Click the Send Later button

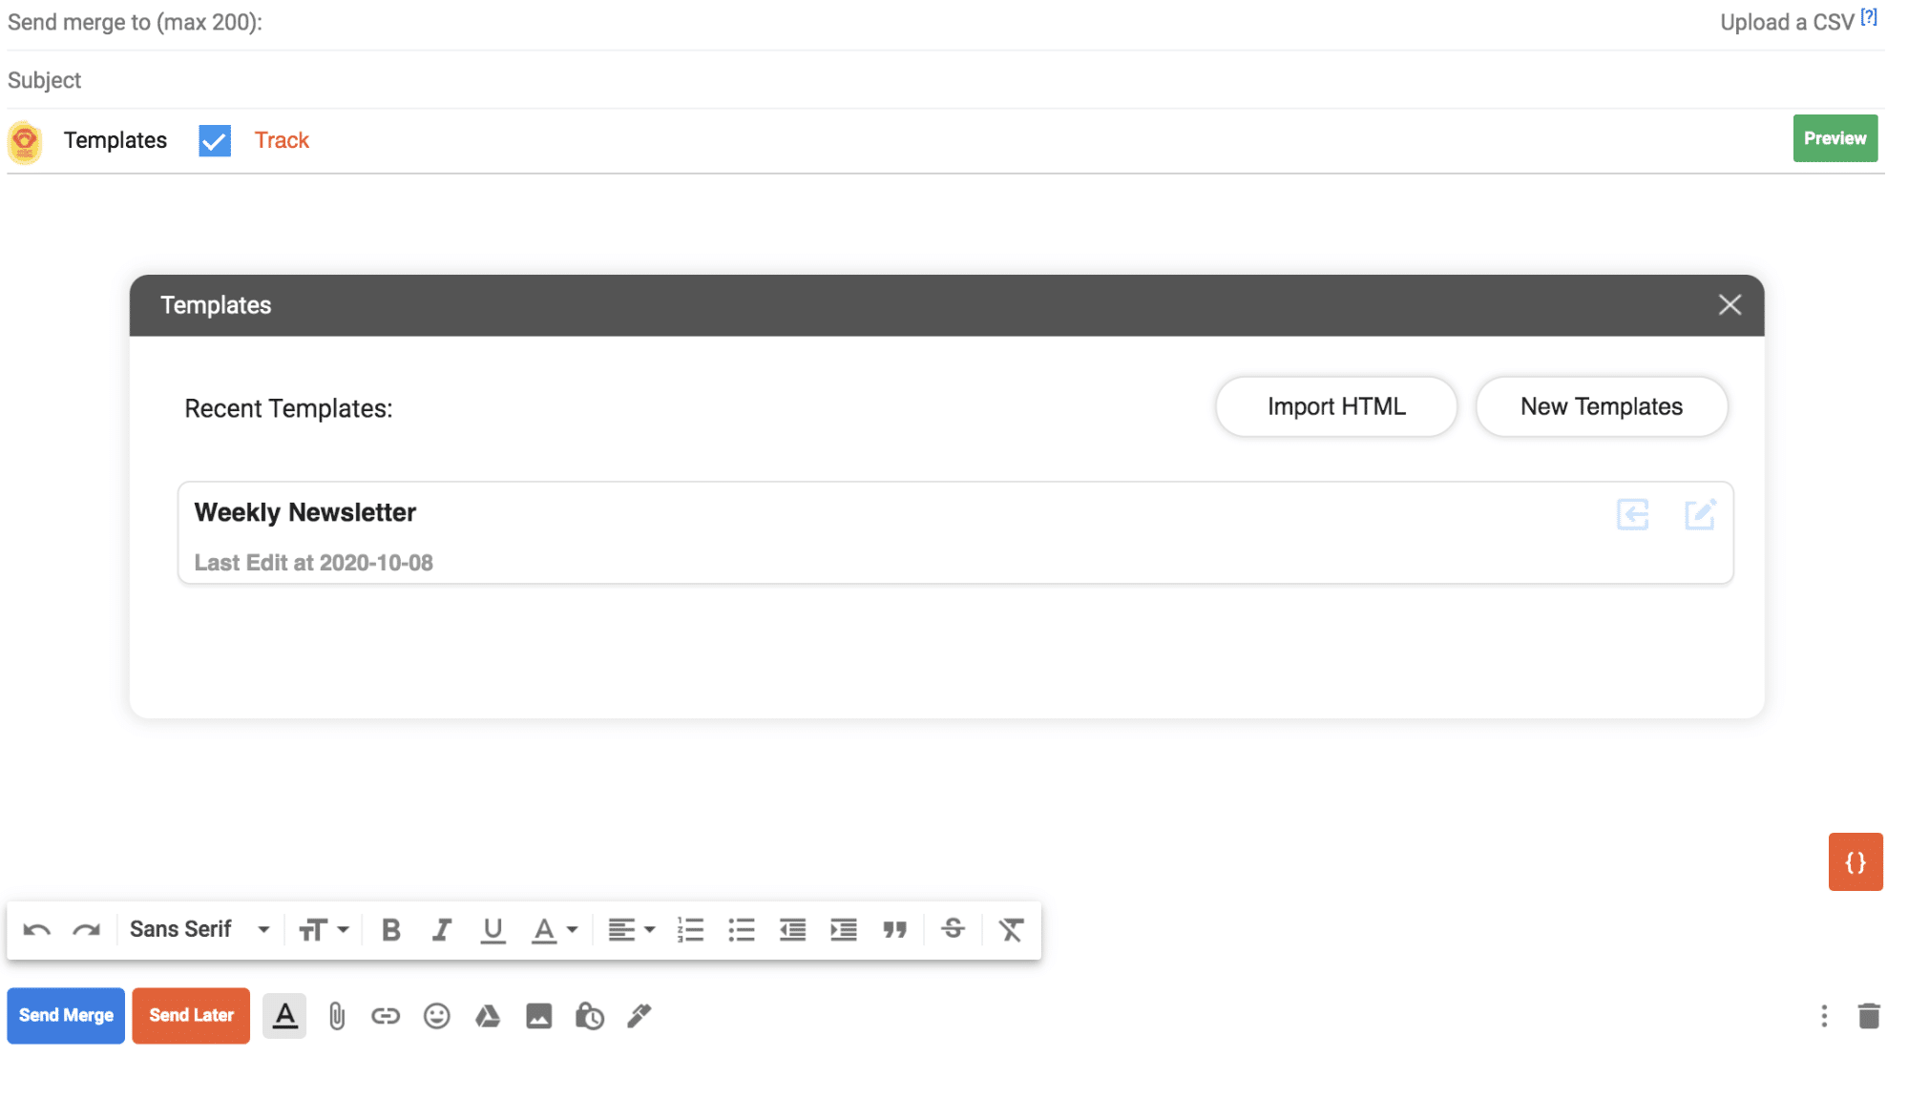click(x=191, y=1016)
